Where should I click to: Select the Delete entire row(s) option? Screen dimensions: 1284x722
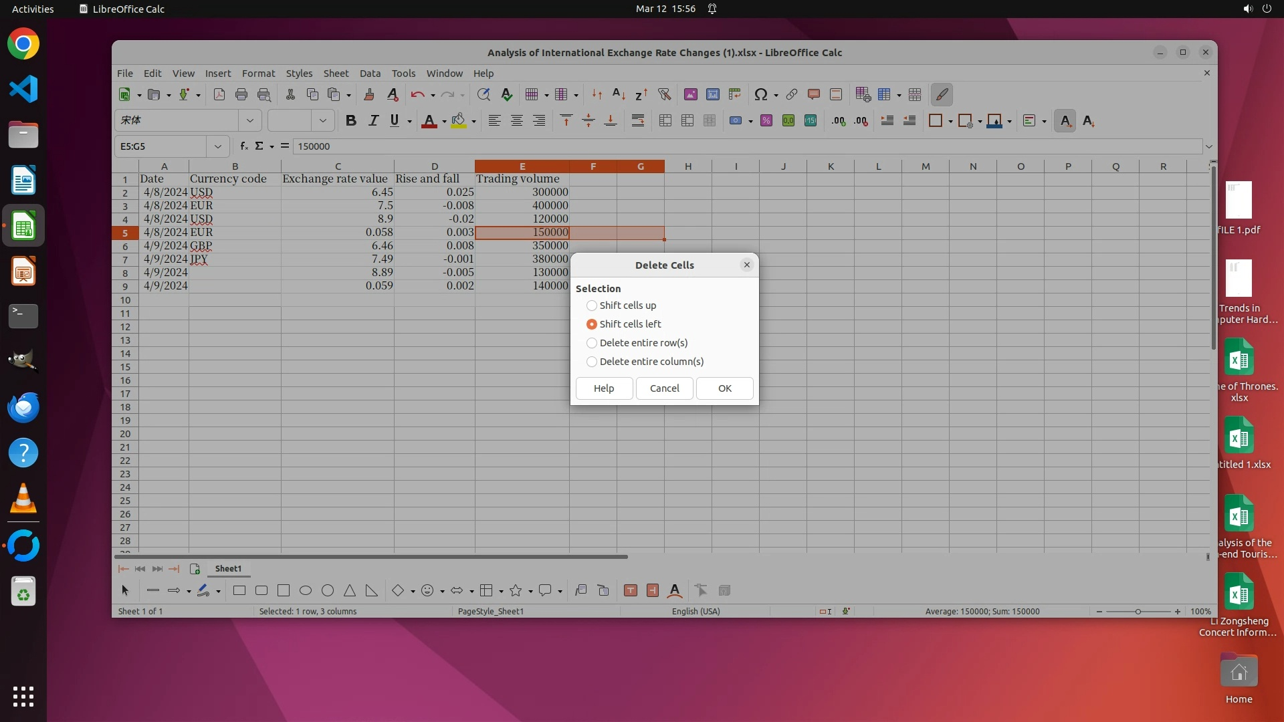[592, 343]
